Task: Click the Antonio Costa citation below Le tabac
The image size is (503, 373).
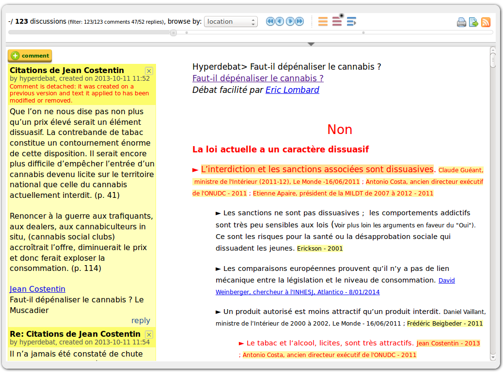Action: [x=329, y=355]
